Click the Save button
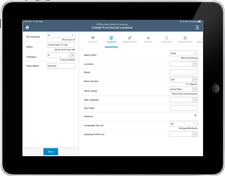 point(51,152)
